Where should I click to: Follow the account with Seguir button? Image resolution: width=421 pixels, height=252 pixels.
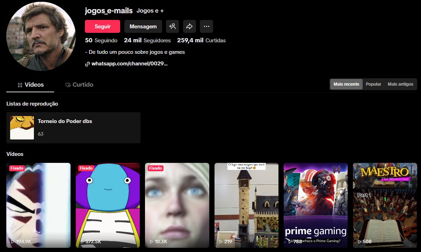(102, 26)
